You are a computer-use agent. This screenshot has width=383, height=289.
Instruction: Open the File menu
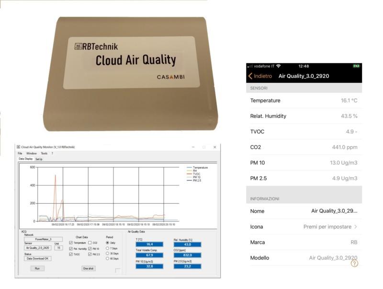(x=20, y=153)
